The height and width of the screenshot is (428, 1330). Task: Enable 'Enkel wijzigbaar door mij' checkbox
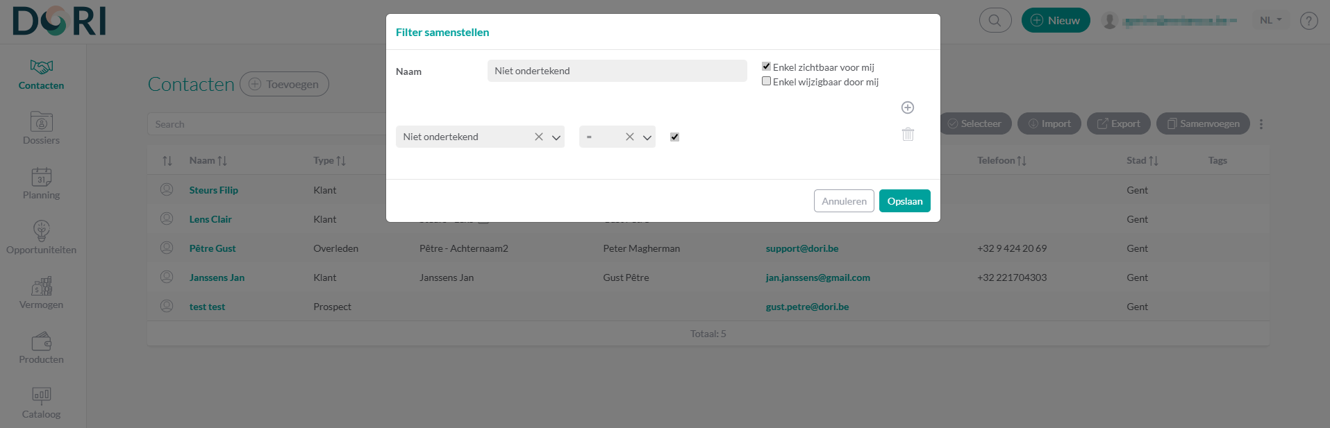[766, 81]
